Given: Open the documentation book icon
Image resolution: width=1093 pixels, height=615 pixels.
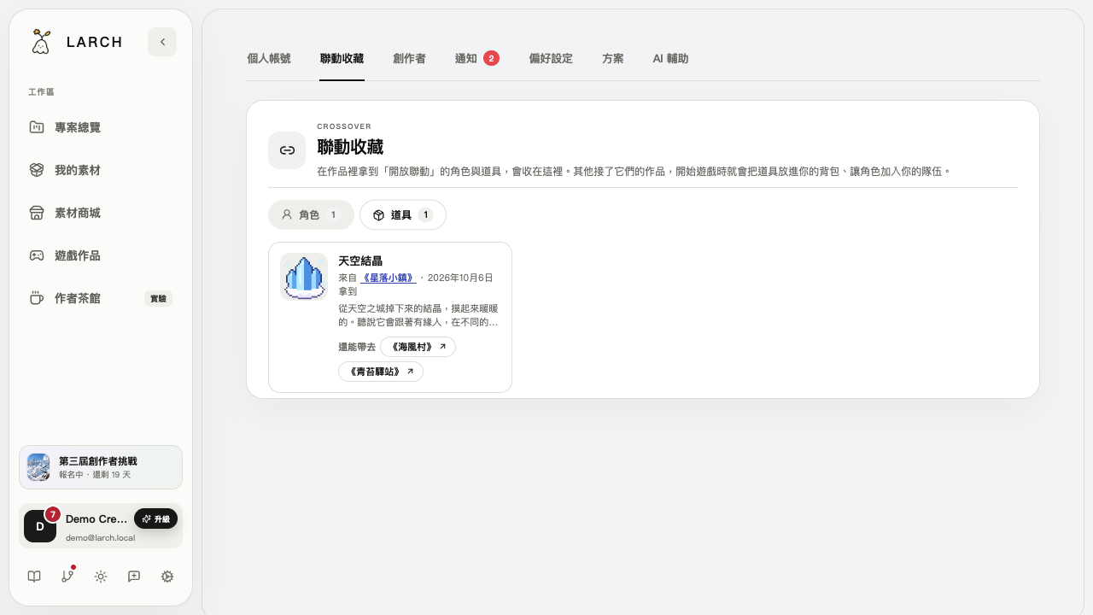Looking at the screenshot, I should tap(34, 577).
